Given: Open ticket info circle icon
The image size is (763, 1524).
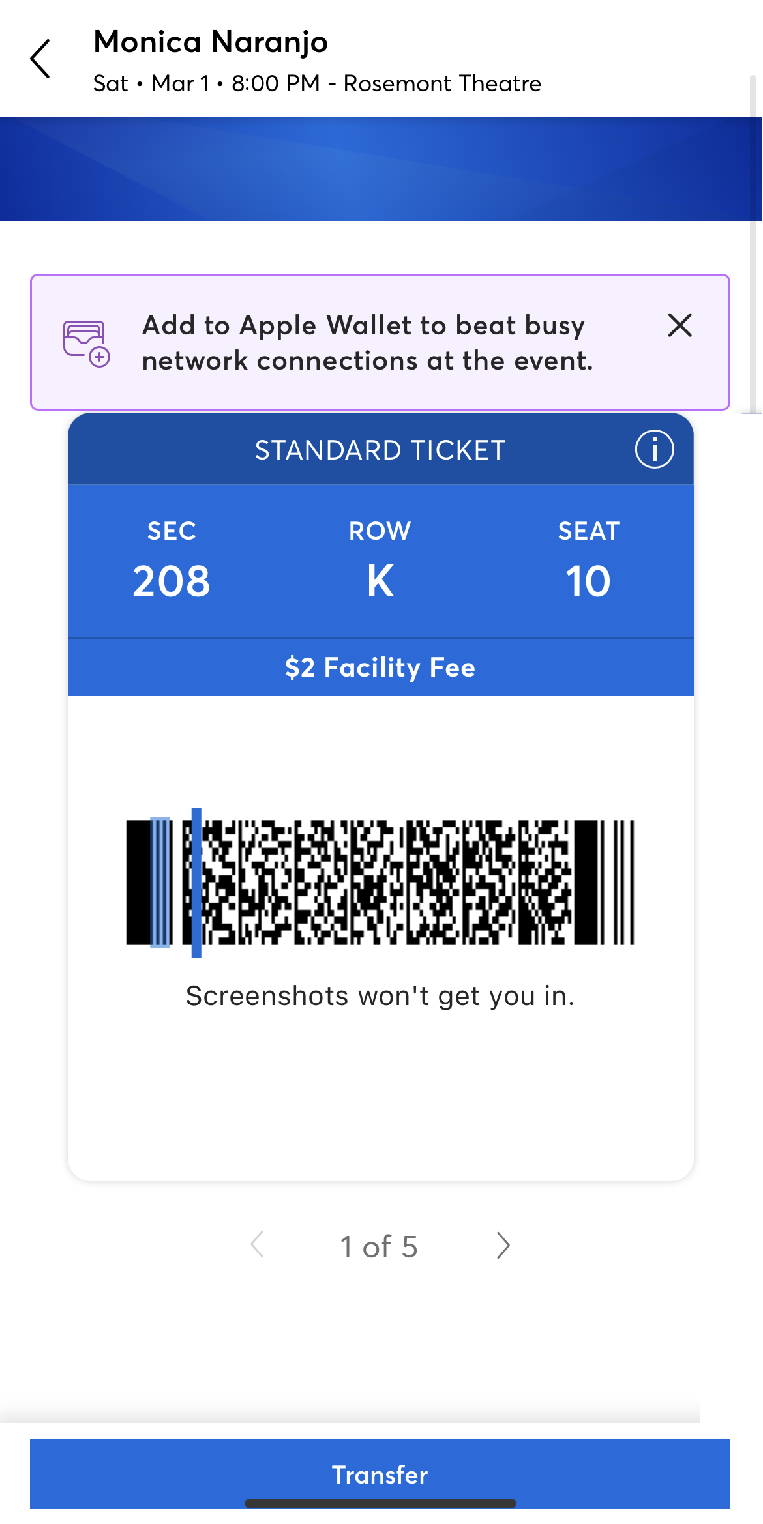Looking at the screenshot, I should click(x=654, y=449).
